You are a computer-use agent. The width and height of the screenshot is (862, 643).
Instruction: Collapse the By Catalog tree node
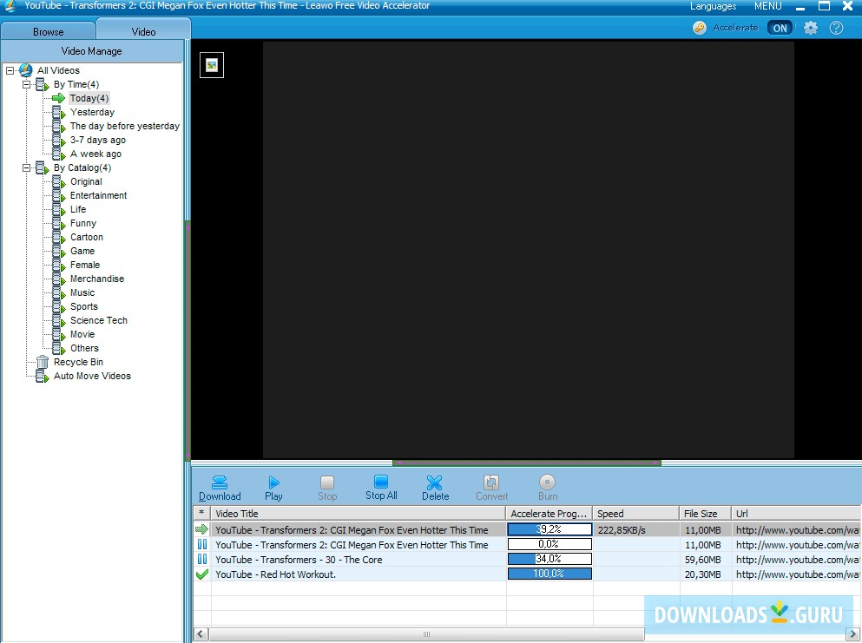click(x=26, y=167)
